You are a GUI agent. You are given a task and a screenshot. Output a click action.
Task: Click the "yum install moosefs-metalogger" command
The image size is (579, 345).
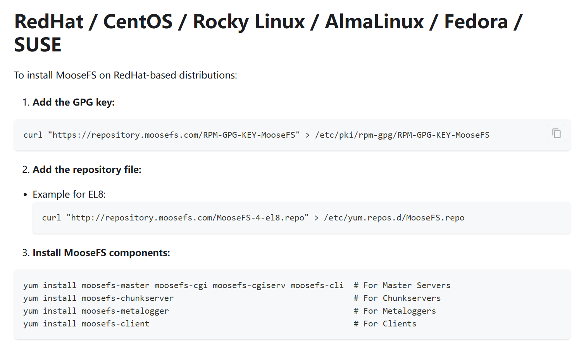96,311
